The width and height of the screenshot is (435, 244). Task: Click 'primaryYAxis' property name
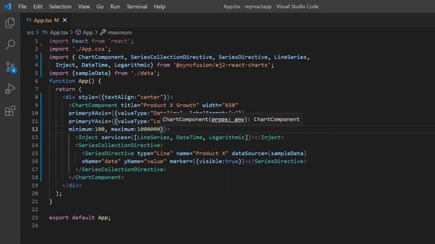(88, 121)
